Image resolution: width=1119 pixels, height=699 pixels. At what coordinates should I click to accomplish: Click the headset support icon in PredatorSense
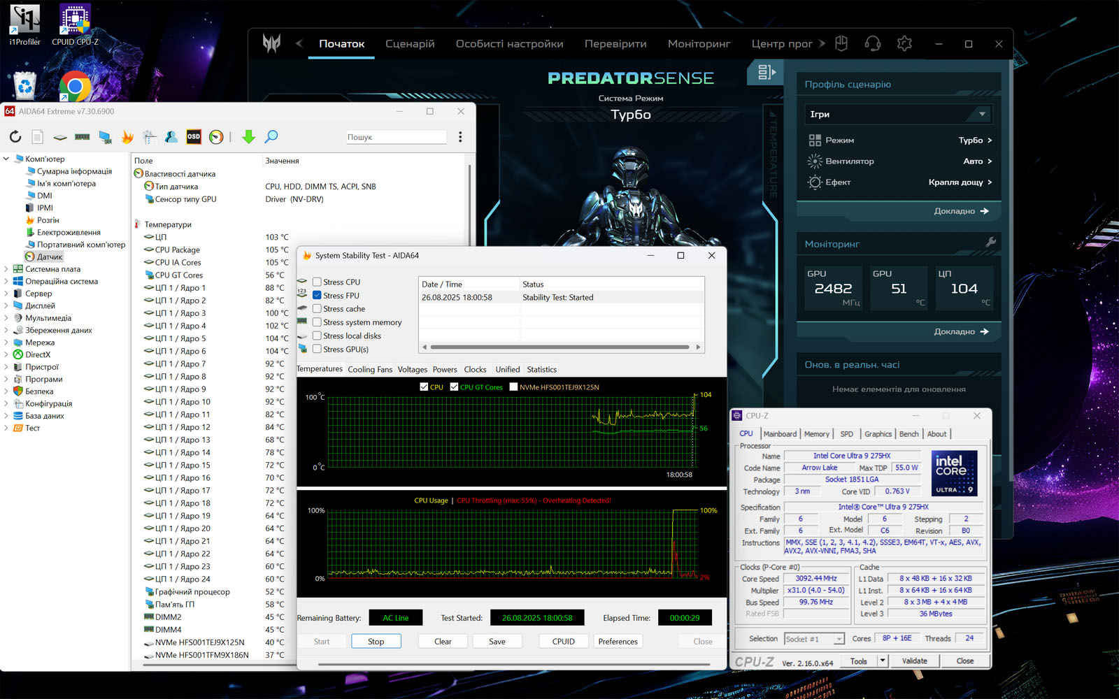(872, 43)
